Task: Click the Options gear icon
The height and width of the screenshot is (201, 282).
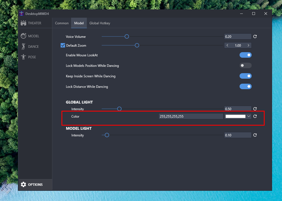Action: pyautogui.click(x=23, y=184)
